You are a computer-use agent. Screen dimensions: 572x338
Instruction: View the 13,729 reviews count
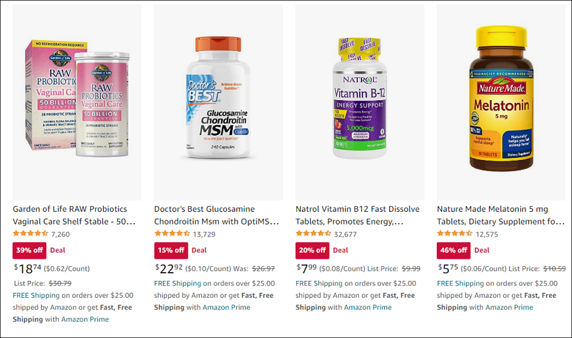(204, 235)
